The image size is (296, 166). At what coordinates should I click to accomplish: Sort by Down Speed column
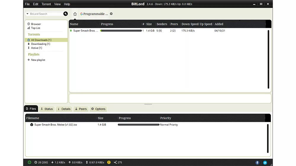(x=190, y=24)
